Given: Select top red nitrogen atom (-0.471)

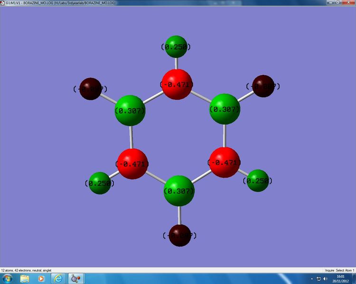Looking at the screenshot, I should [x=177, y=84].
